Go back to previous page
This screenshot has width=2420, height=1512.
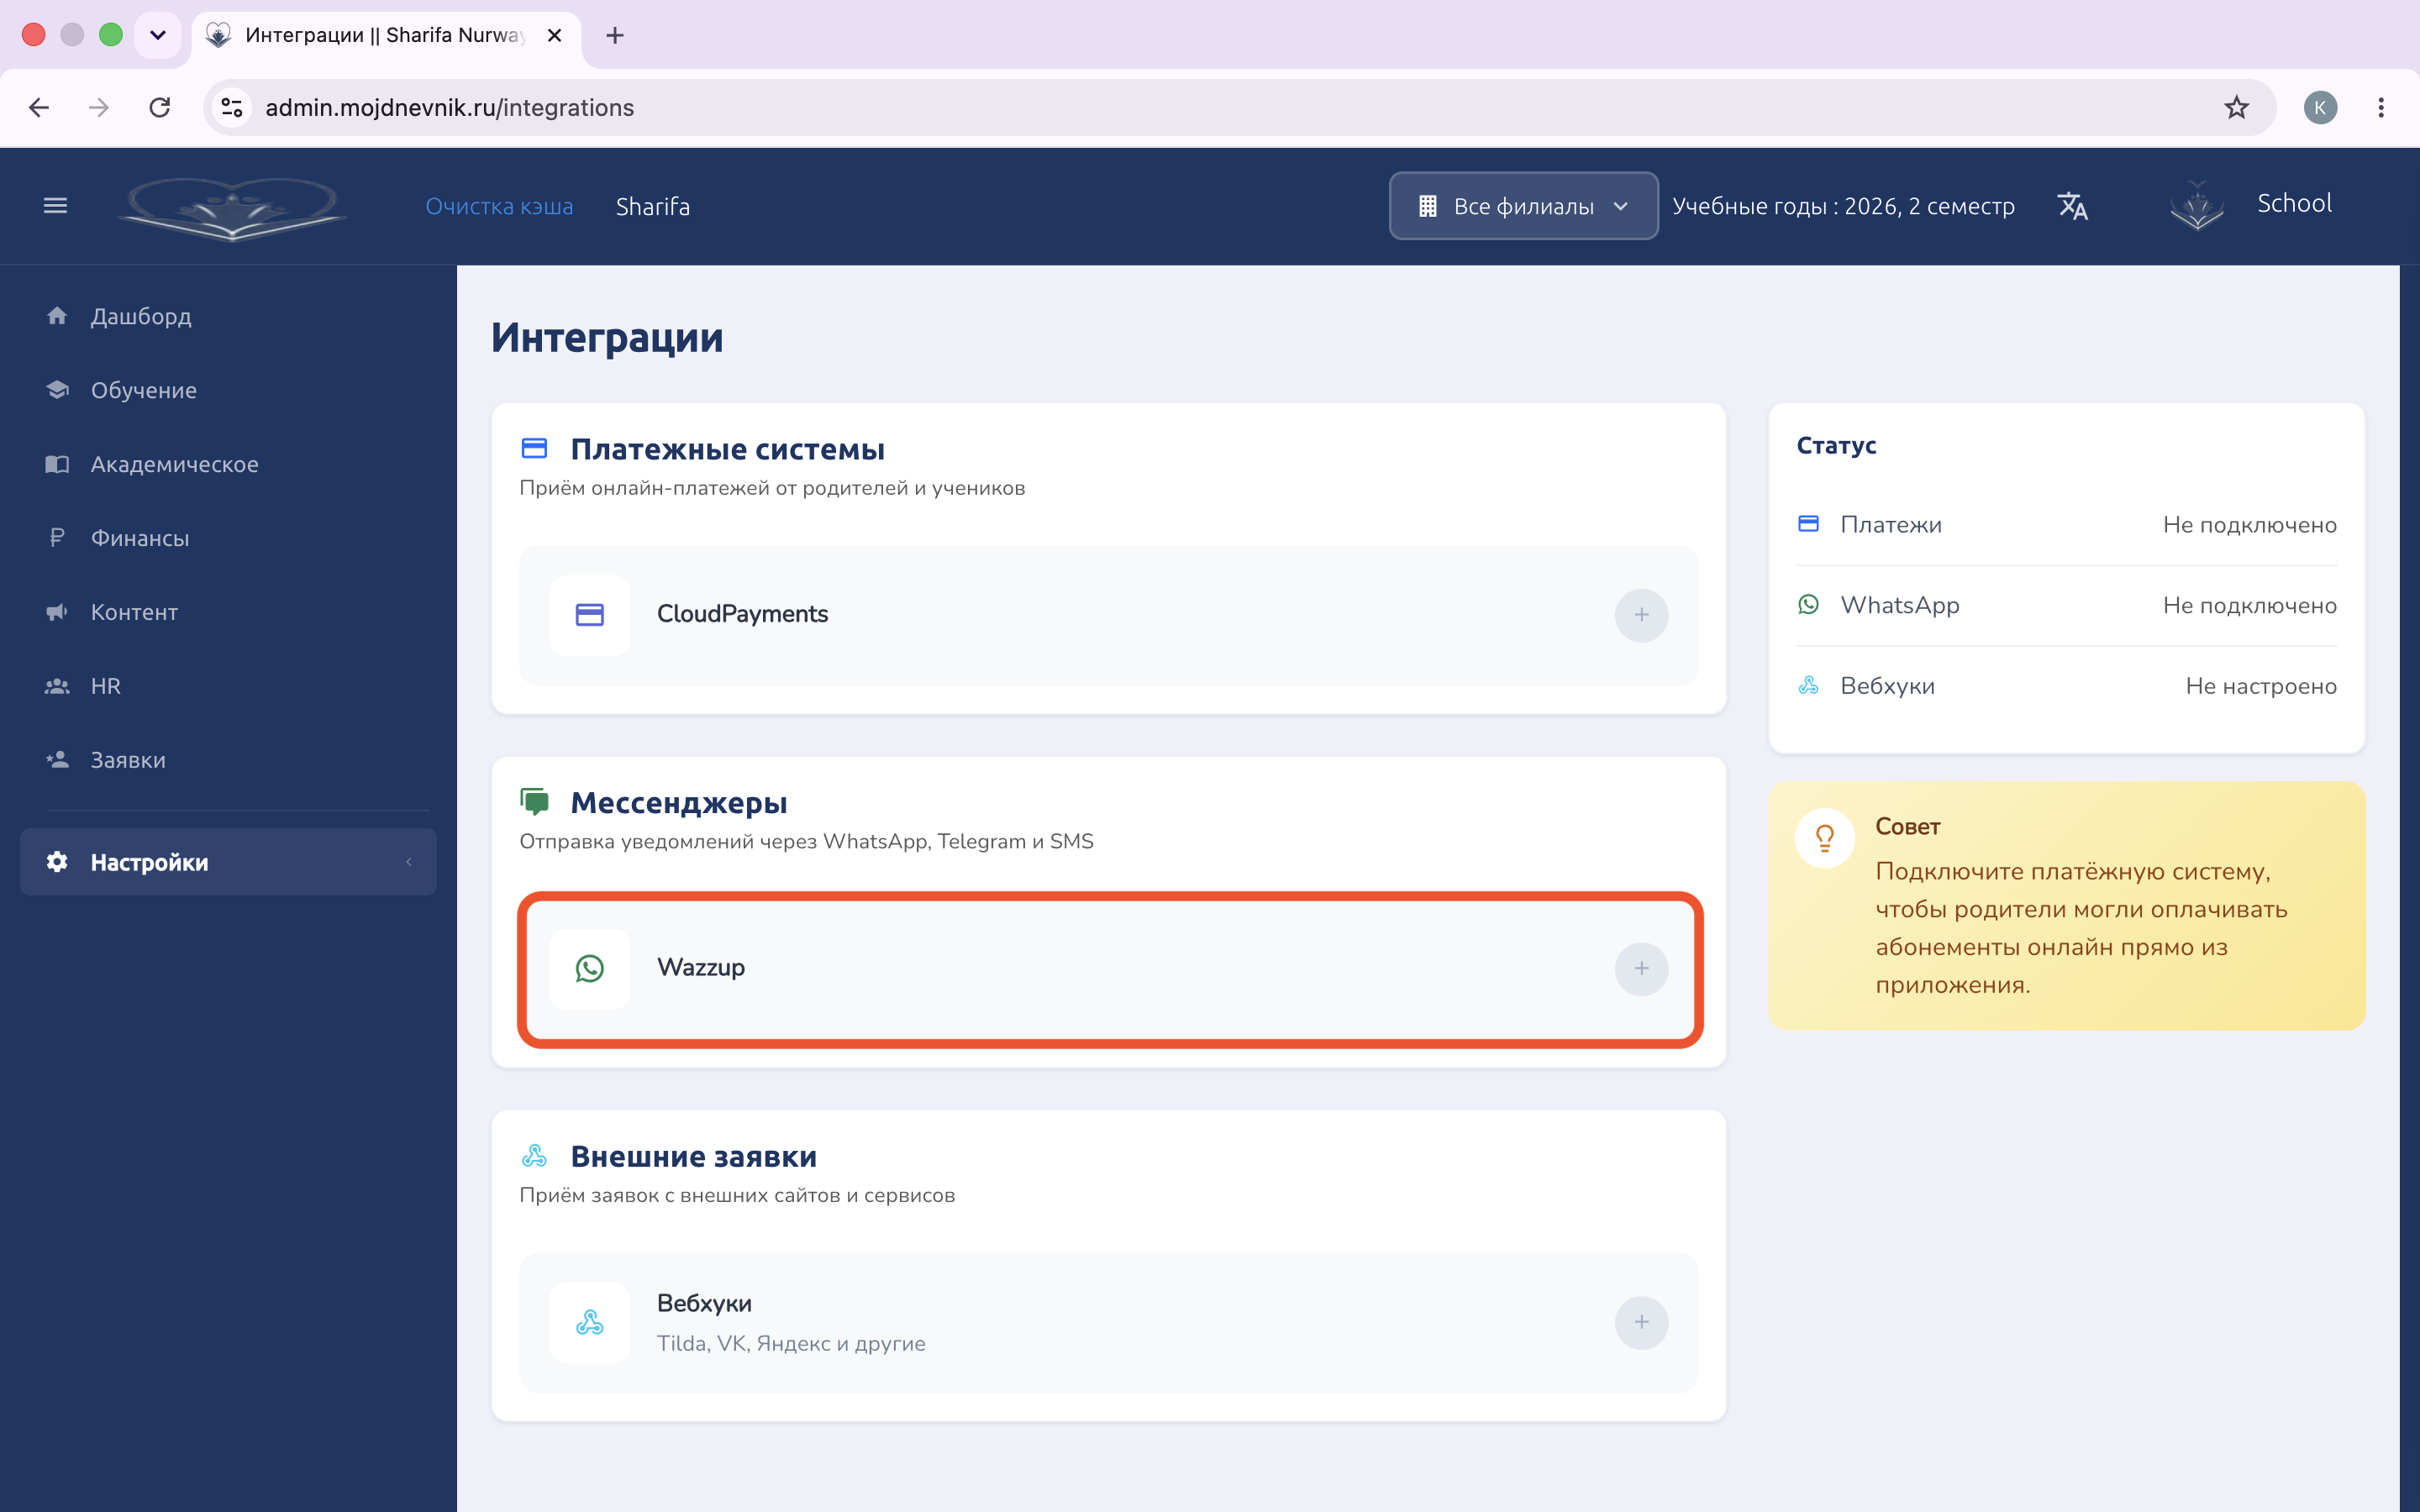click(39, 107)
